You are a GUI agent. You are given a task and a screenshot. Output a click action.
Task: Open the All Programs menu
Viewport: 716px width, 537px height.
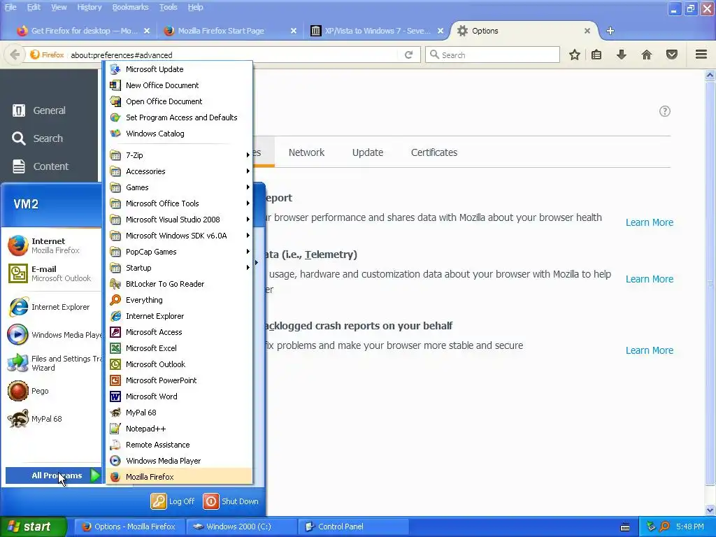point(53,475)
